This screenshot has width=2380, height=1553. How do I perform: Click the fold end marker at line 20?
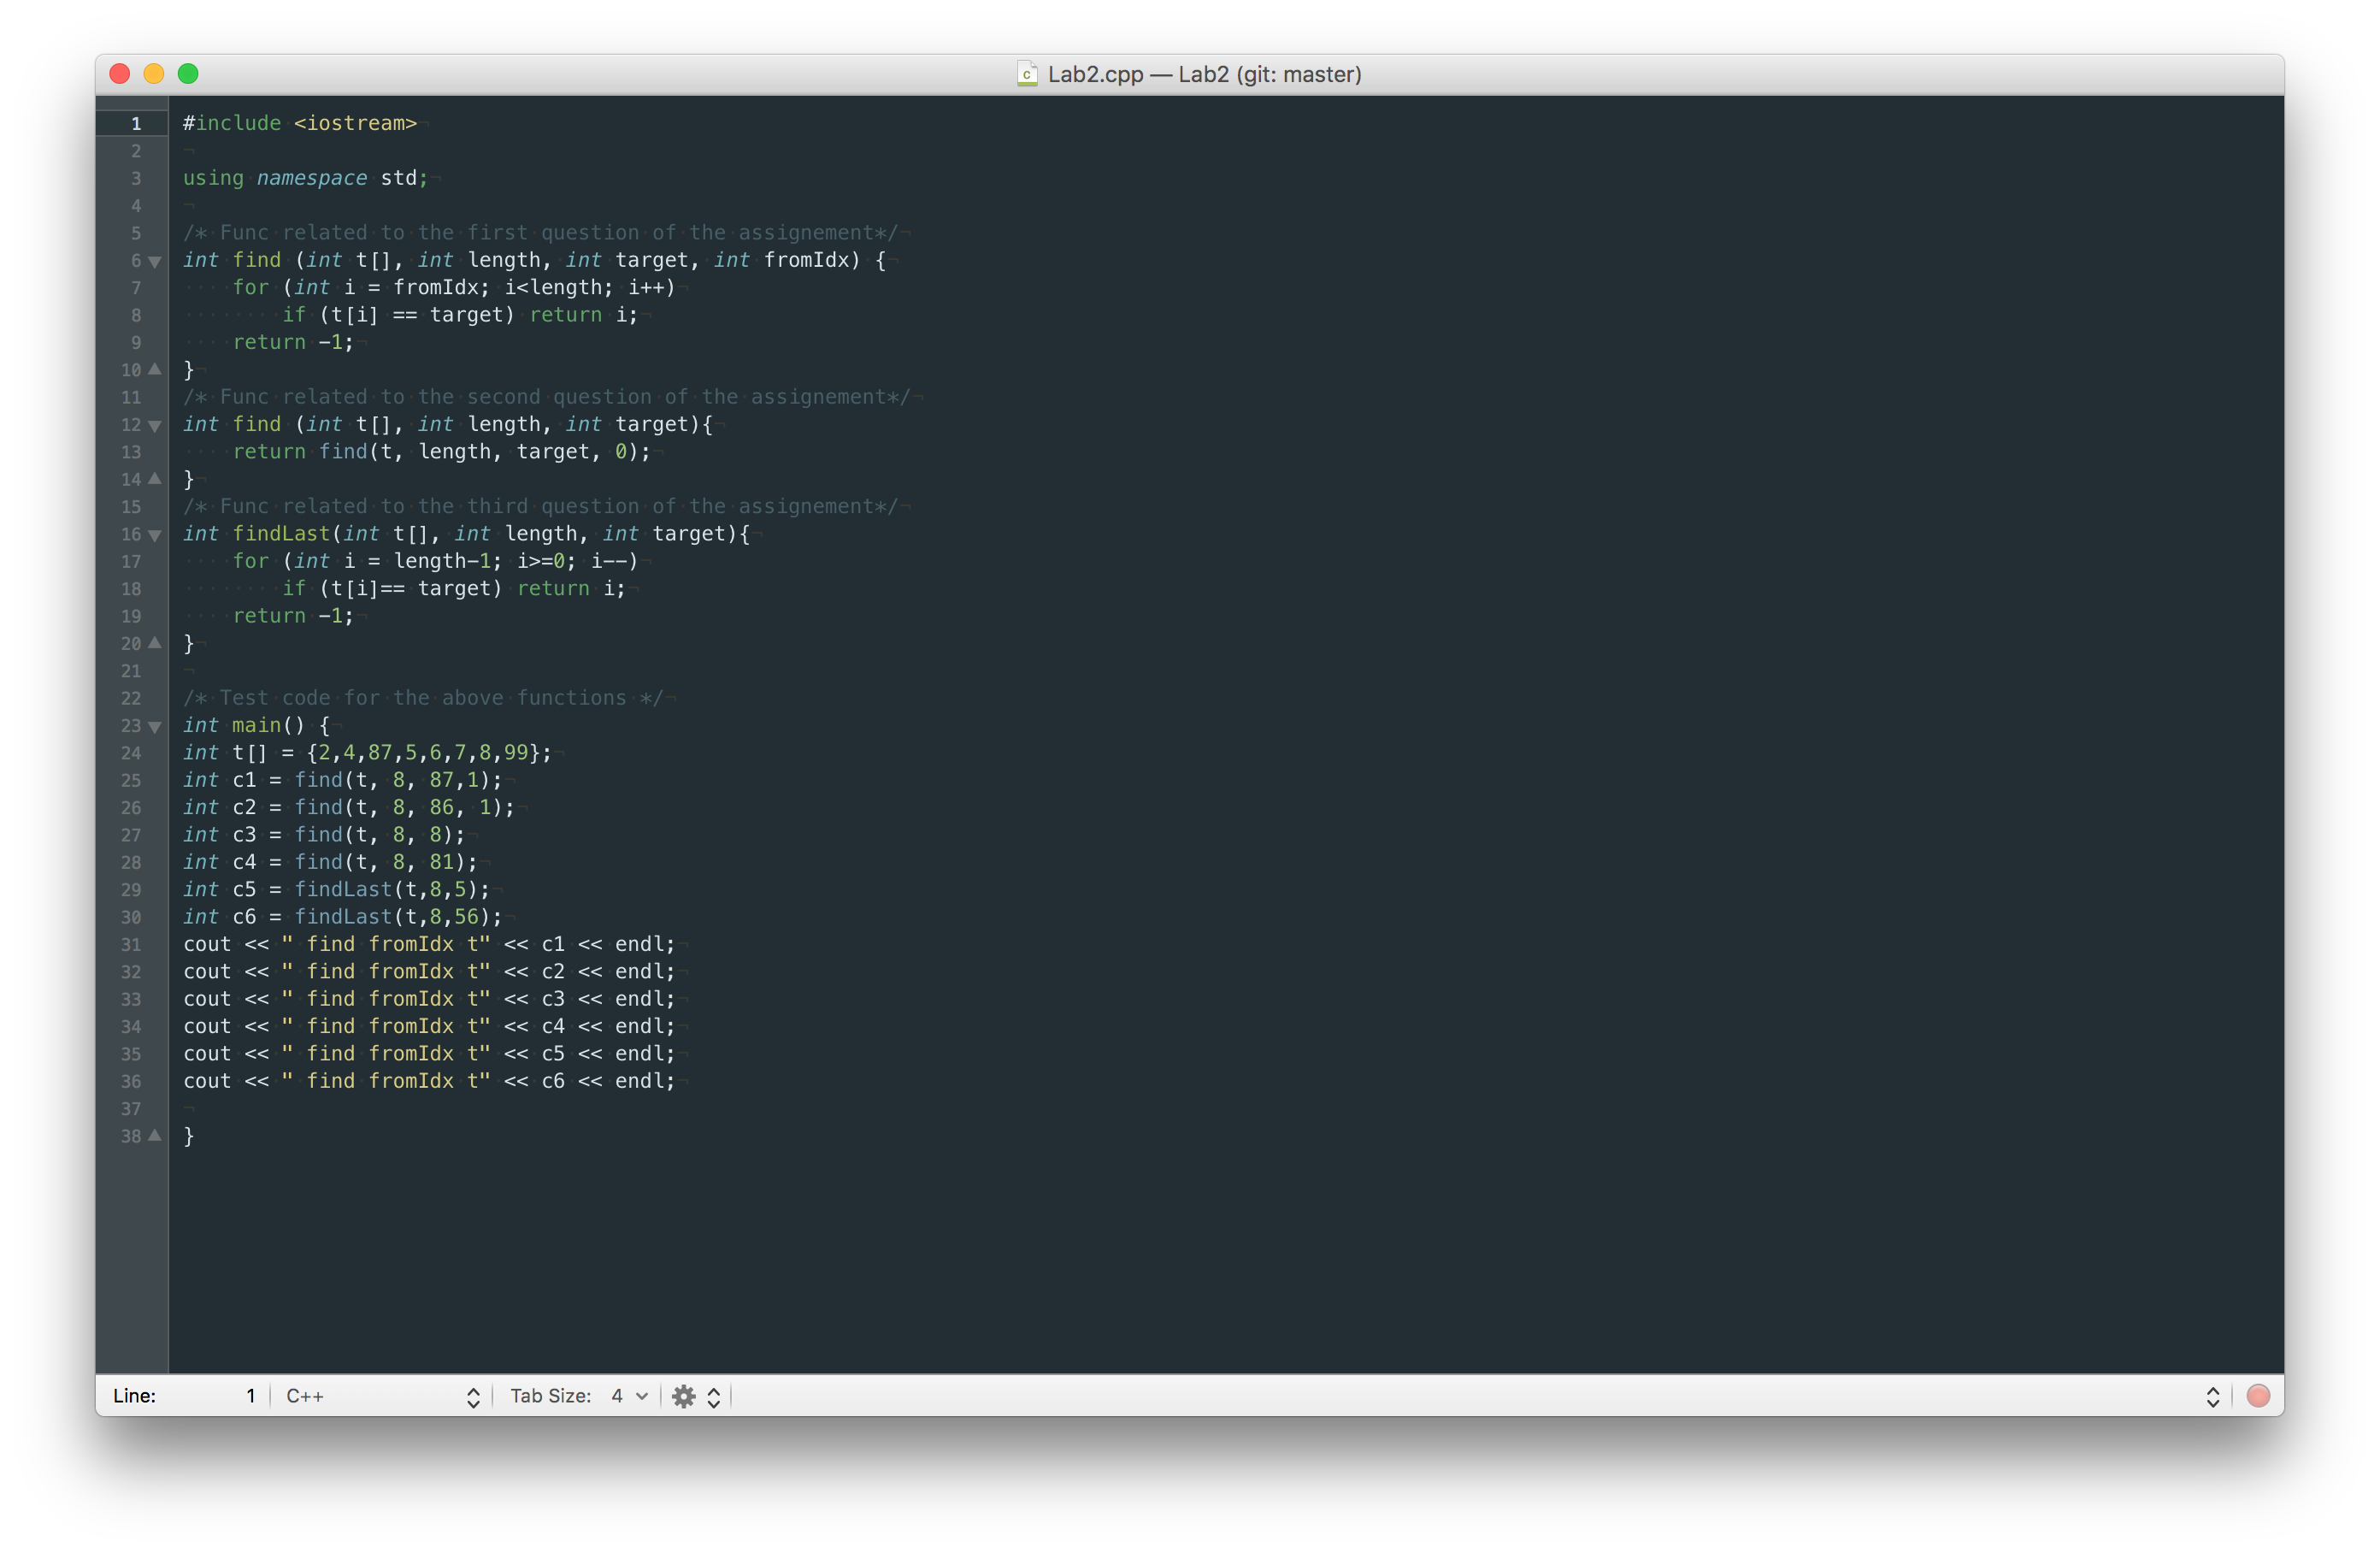[155, 642]
